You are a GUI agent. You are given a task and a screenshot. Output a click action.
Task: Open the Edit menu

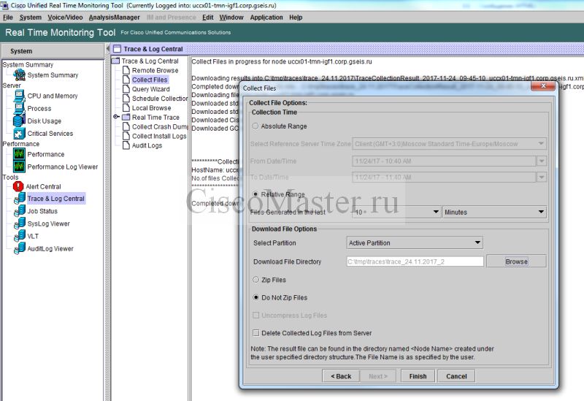click(x=208, y=17)
